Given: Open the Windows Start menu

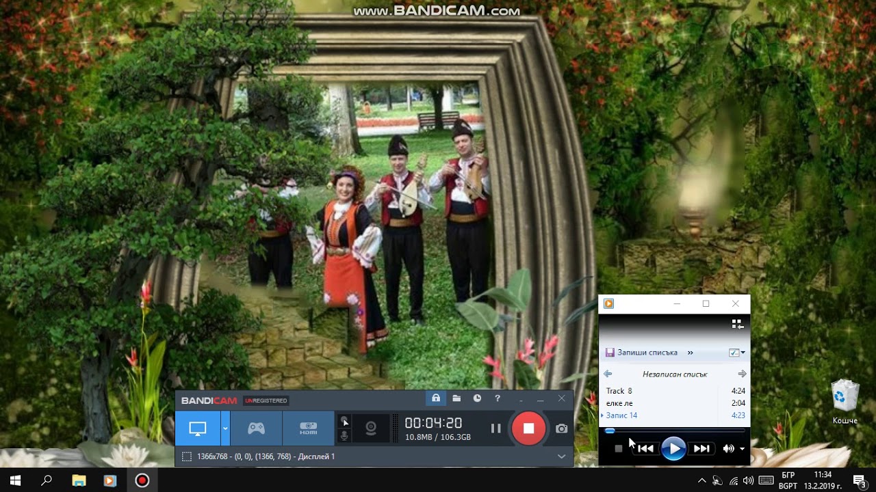Looking at the screenshot, I should click(15, 480).
